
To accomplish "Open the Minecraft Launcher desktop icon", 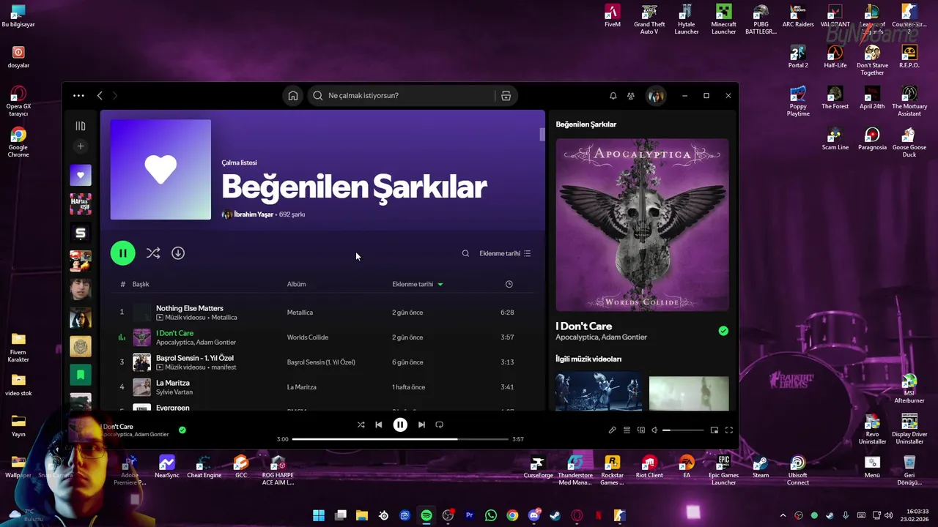I will (723, 19).
